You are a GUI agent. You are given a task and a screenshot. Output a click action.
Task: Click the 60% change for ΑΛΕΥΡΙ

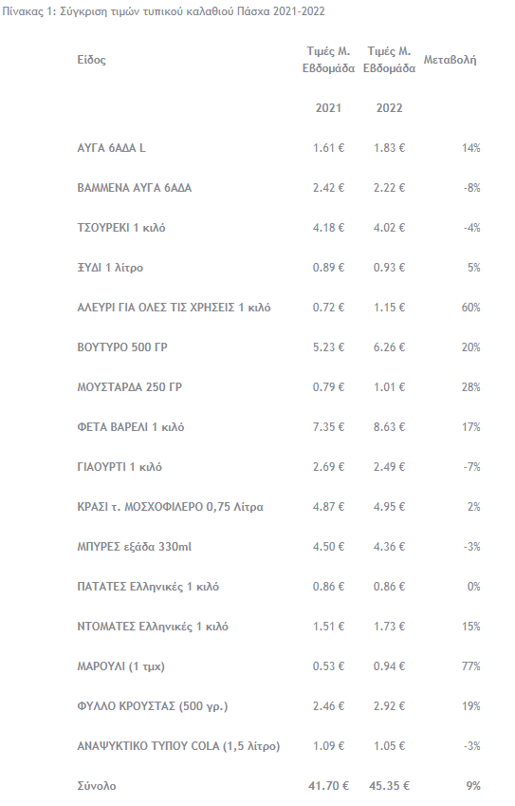point(470,308)
